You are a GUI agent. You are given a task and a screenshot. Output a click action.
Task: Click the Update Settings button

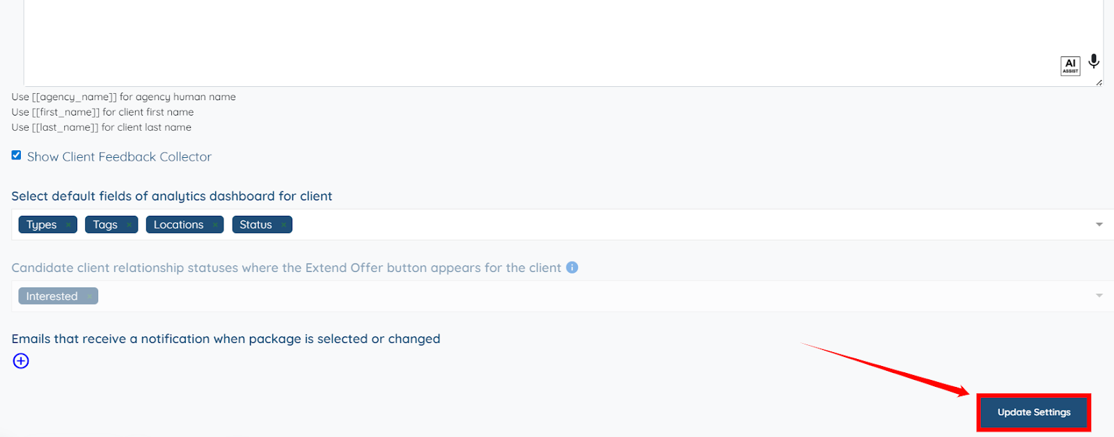(1033, 412)
